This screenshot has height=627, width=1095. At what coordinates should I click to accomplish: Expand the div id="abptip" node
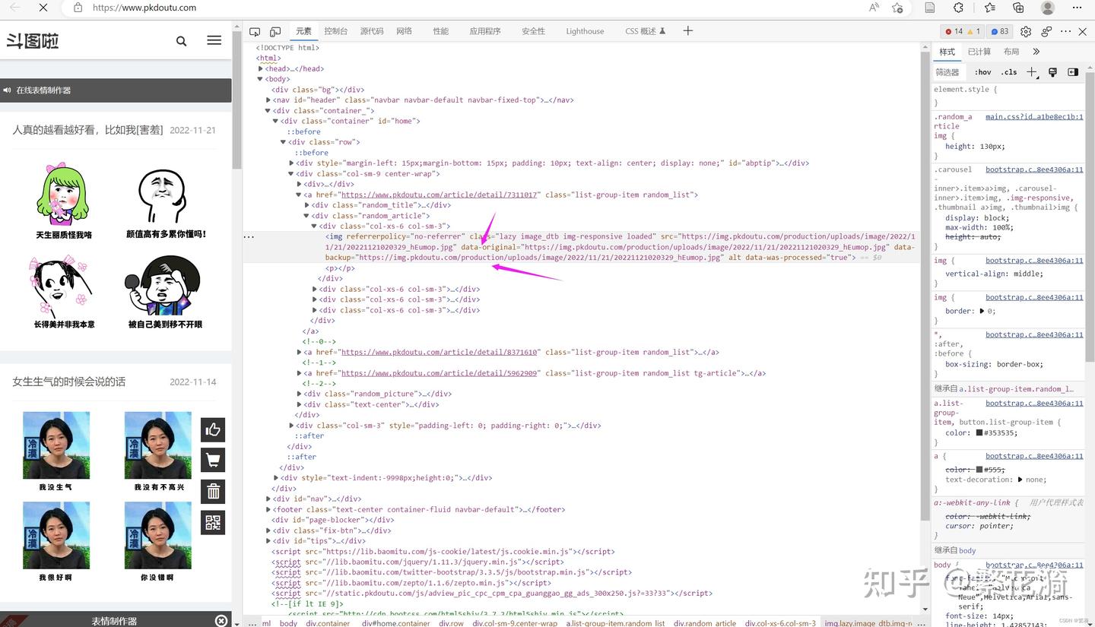291,163
